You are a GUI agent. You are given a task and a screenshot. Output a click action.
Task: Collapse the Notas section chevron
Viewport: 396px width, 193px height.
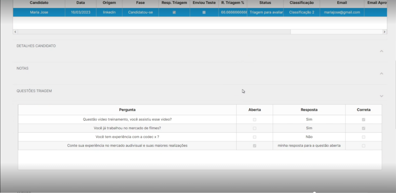(x=381, y=73)
